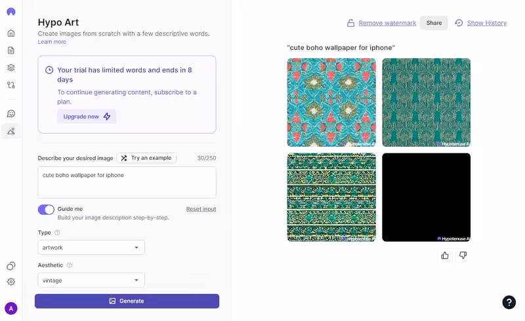Click the thumbs down icon
The image size is (525, 321).
point(463,255)
